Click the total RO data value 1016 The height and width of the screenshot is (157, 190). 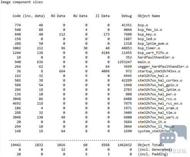pyautogui.click(x=61, y=145)
